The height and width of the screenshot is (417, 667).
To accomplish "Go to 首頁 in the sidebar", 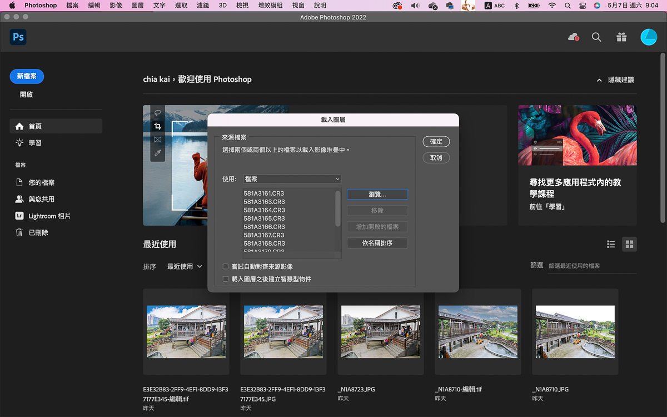I will (56, 126).
